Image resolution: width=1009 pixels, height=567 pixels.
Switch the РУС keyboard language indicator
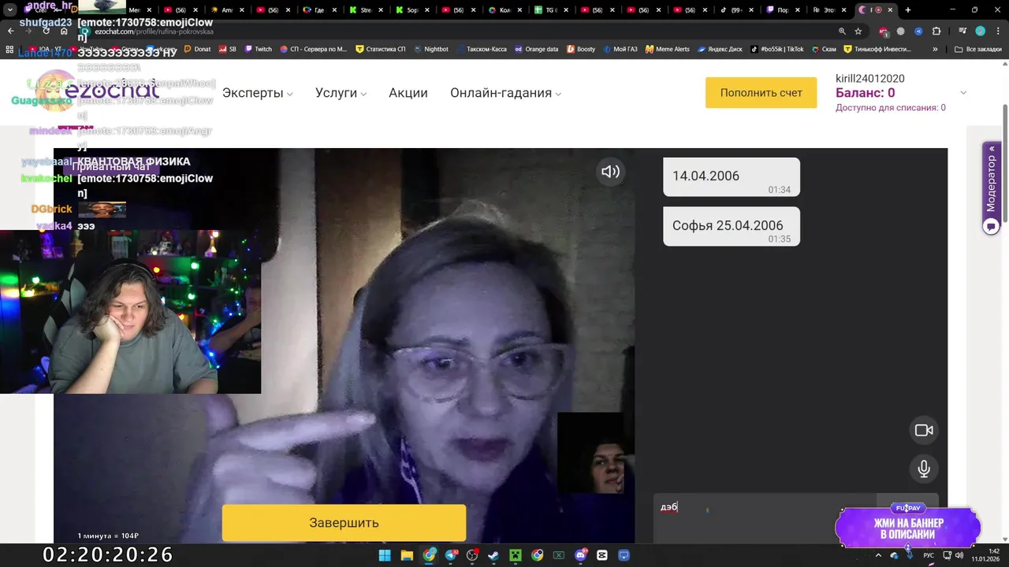[929, 555]
